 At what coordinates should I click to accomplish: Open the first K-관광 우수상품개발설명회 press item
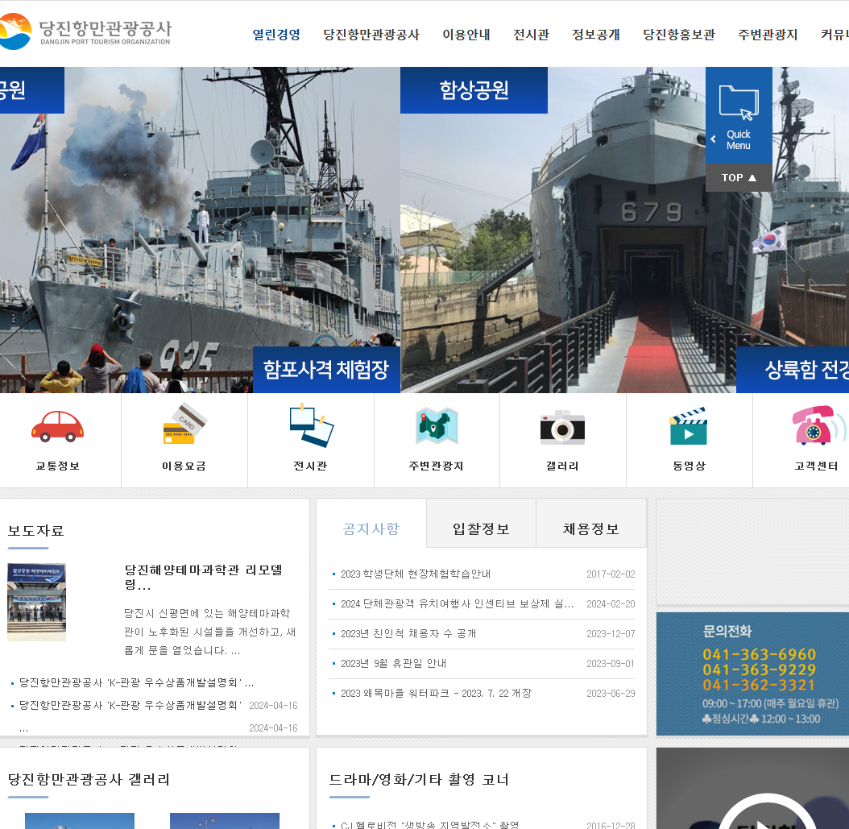[136, 683]
